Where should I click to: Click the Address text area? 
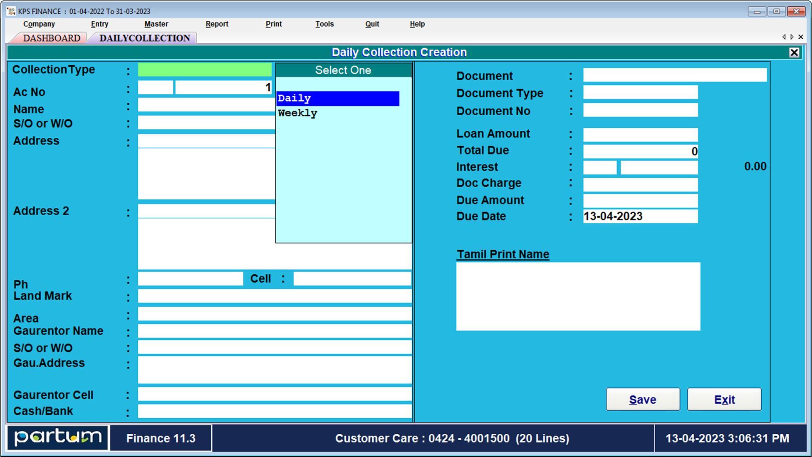(x=206, y=166)
